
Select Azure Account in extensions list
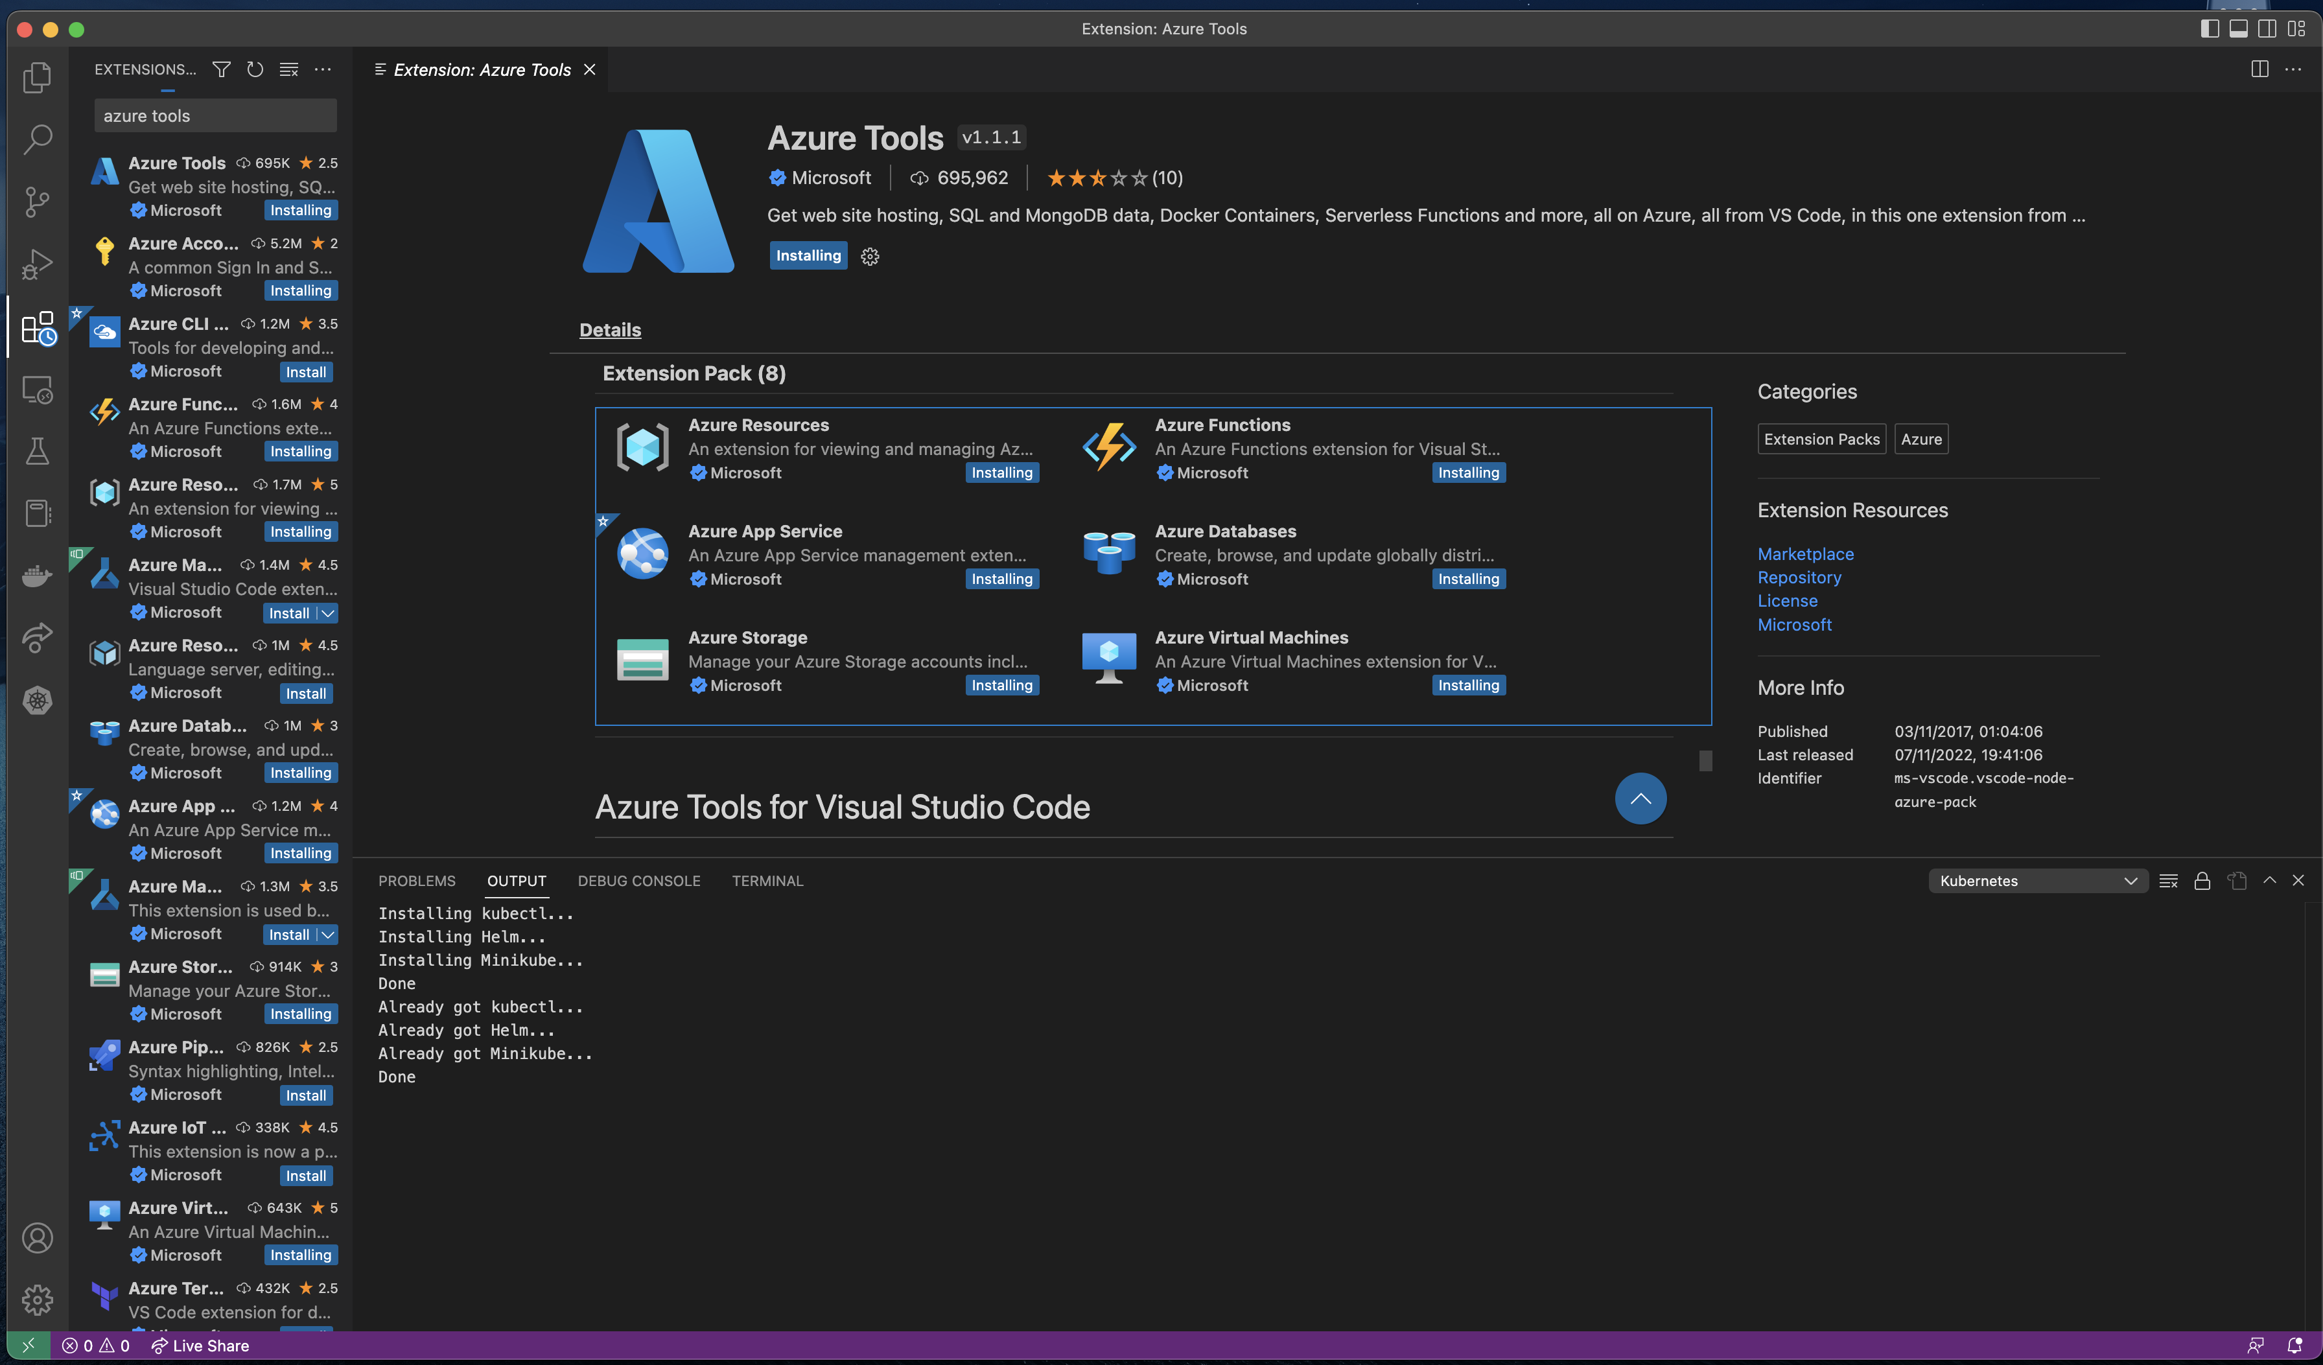click(x=210, y=267)
